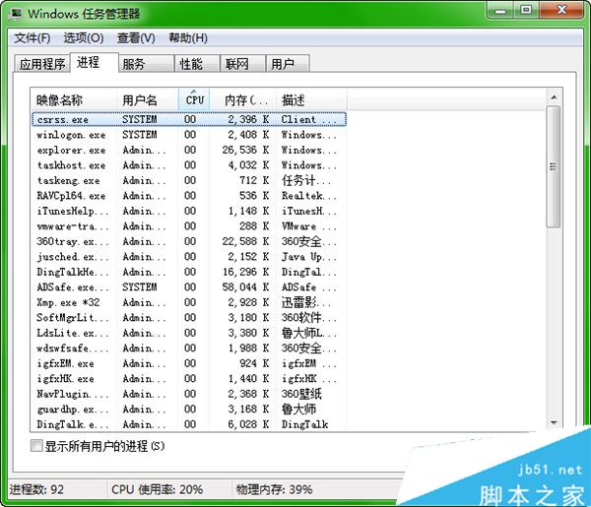Viewport: 591px width, 507px height.
Task: Close the Task Manager window
Action: click(x=561, y=10)
